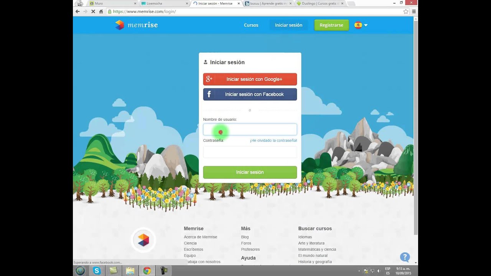Viewport: 491px width, 276px height.
Task: Open the Profesores footer link
Action: point(250,249)
